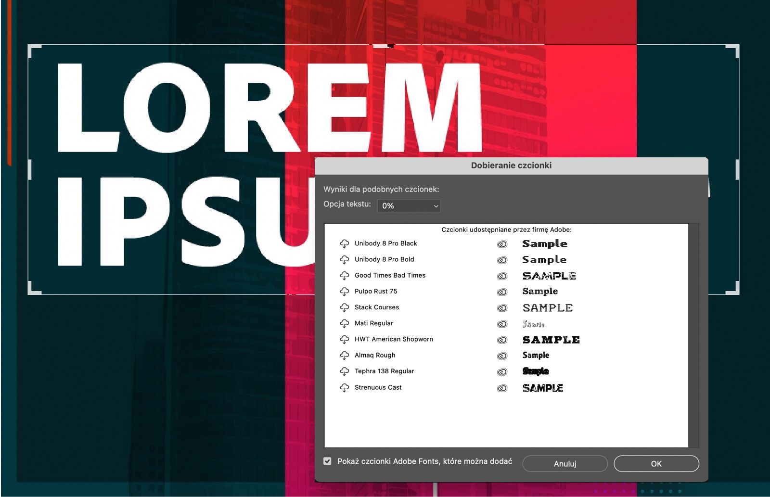
Task: Download Stack Courses cloud icon
Action: (x=345, y=307)
